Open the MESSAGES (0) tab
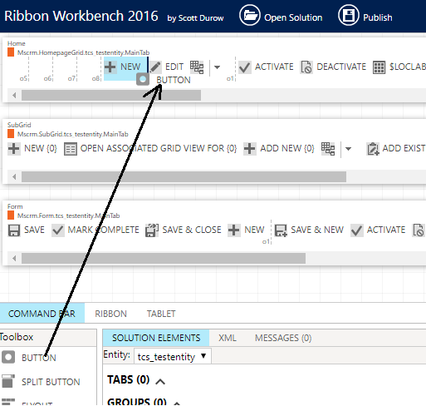The width and height of the screenshot is (426, 406). [x=283, y=338]
